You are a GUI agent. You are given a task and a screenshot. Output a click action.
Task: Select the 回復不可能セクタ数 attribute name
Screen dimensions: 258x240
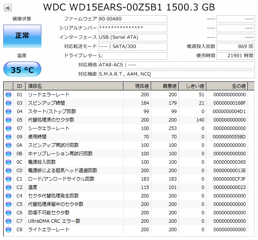pyautogui.click(x=49, y=213)
